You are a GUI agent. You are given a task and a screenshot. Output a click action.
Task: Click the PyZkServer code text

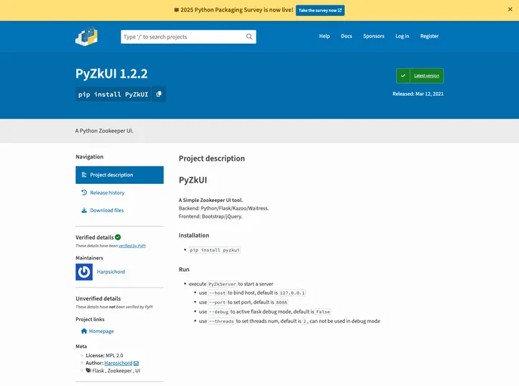(222, 284)
